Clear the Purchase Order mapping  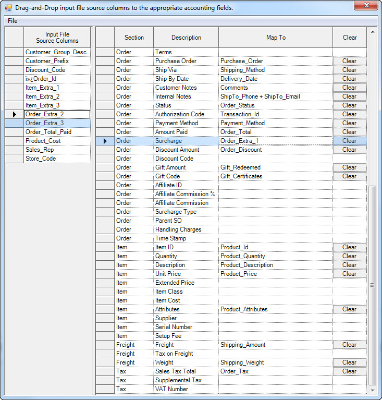(x=349, y=61)
